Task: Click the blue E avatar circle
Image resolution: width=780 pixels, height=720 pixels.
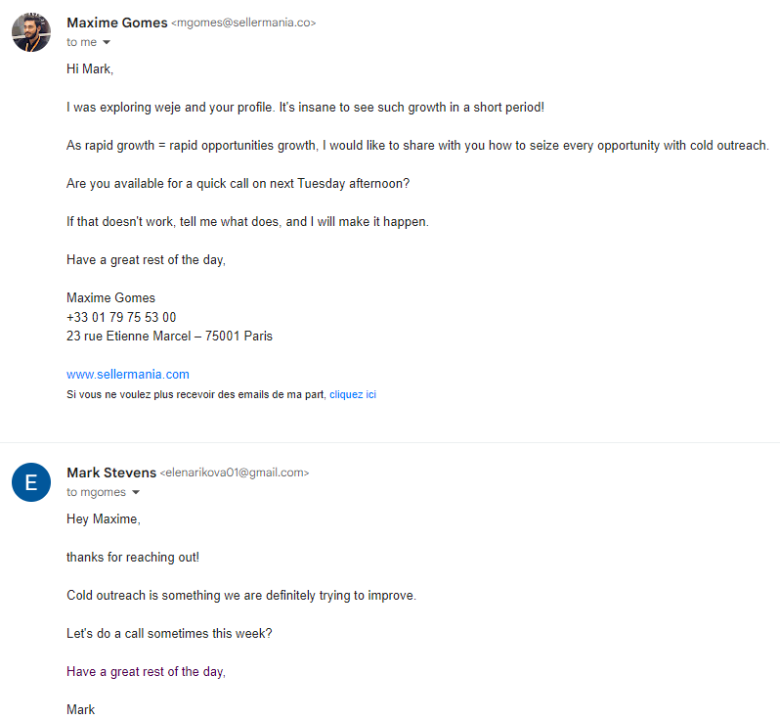Action: pyautogui.click(x=31, y=482)
